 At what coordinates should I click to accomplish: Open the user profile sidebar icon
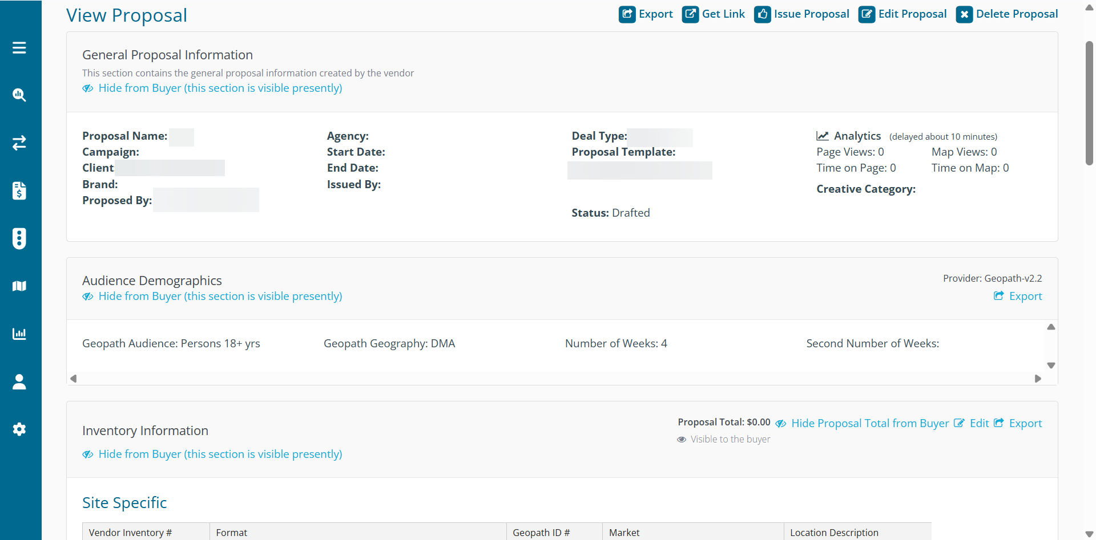[19, 381]
